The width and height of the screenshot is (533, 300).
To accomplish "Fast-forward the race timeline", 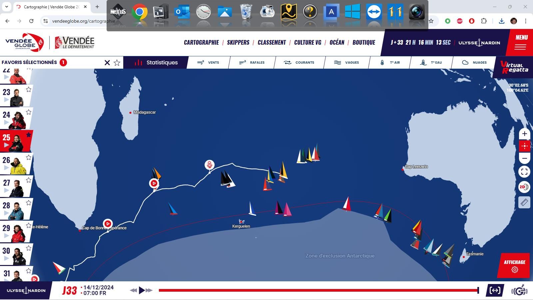I will tap(149, 290).
